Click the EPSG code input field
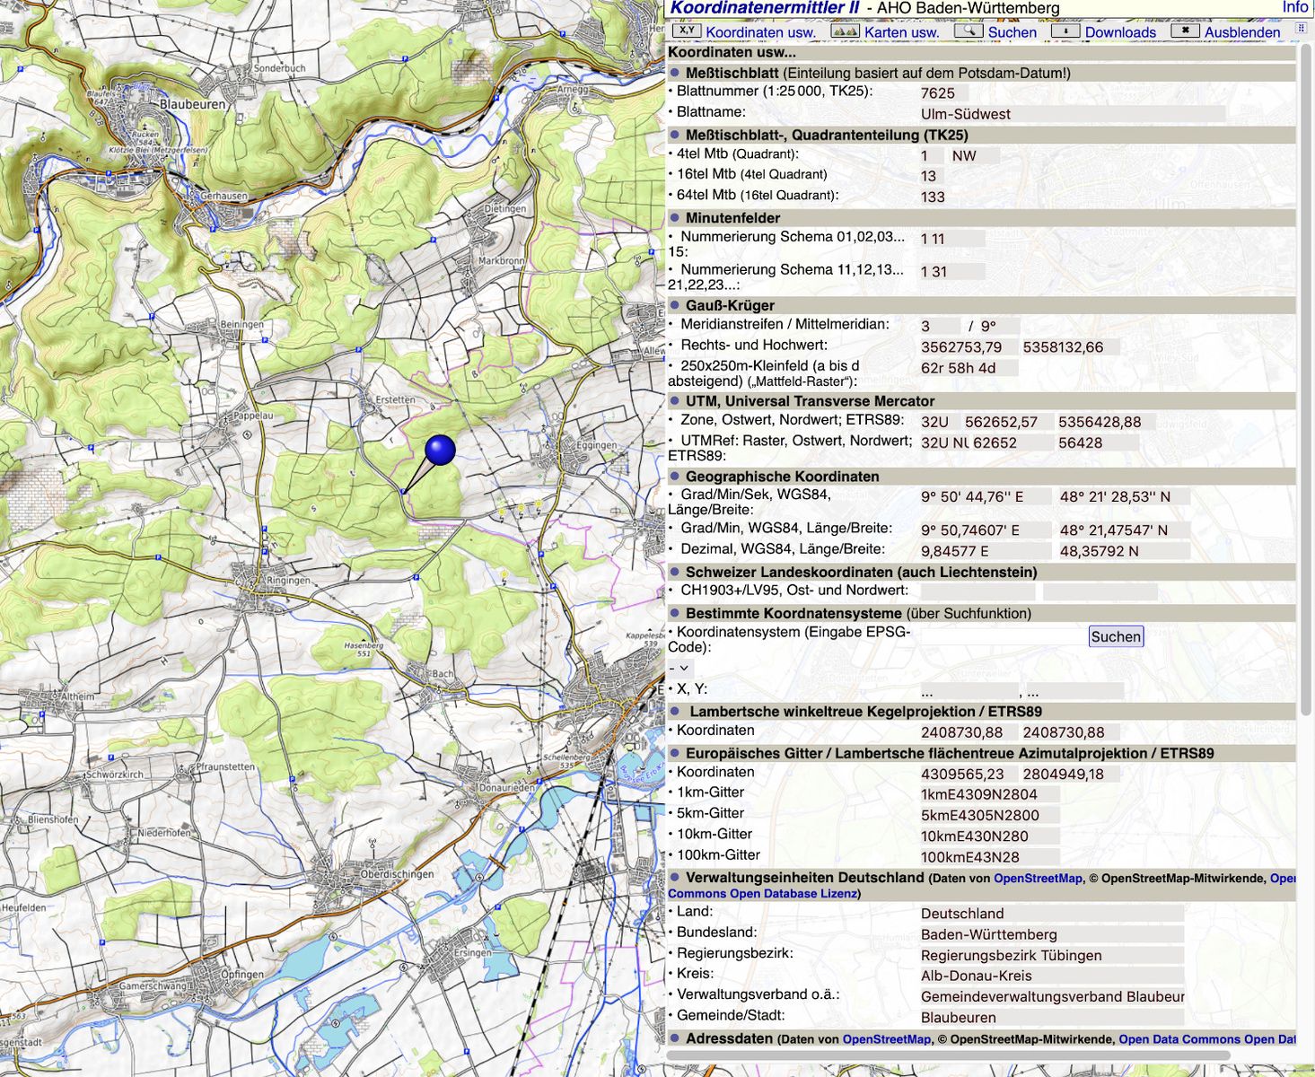The width and height of the screenshot is (1315, 1077). click(x=1002, y=636)
